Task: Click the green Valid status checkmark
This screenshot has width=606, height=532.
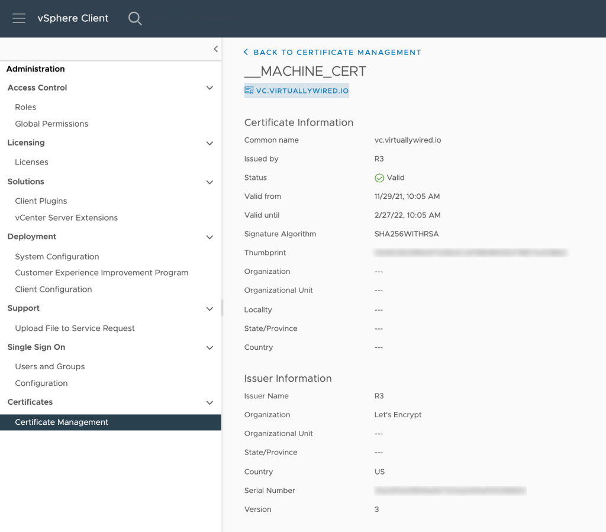Action: (379, 178)
